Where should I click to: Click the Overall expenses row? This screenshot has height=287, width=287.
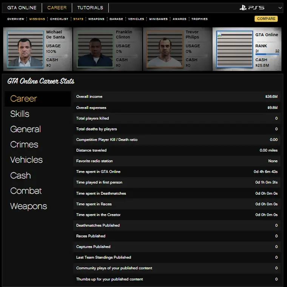point(177,108)
